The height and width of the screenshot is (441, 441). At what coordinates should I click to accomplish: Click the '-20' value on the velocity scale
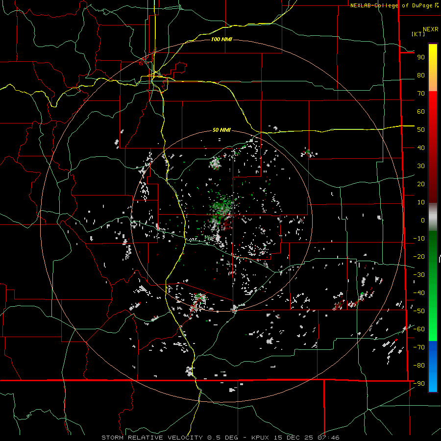419,257
